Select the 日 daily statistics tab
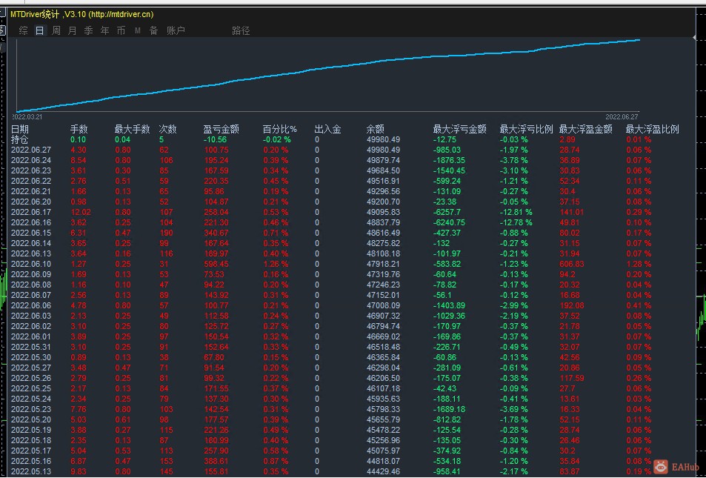The height and width of the screenshot is (478, 706). tap(39, 30)
